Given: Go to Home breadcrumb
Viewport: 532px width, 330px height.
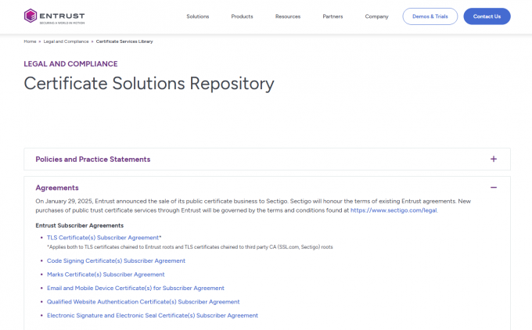Looking at the screenshot, I should pos(30,41).
